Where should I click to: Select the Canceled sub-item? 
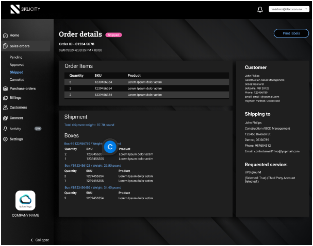pos(17,80)
